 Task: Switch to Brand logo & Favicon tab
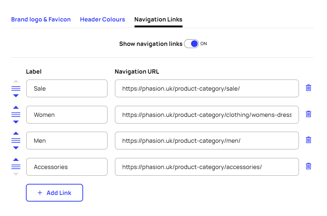point(41,19)
